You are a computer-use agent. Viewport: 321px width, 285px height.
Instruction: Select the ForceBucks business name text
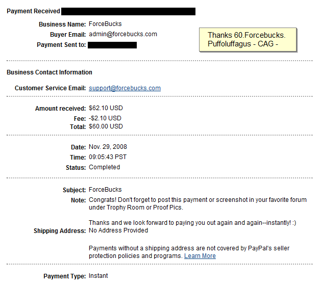click(x=105, y=24)
